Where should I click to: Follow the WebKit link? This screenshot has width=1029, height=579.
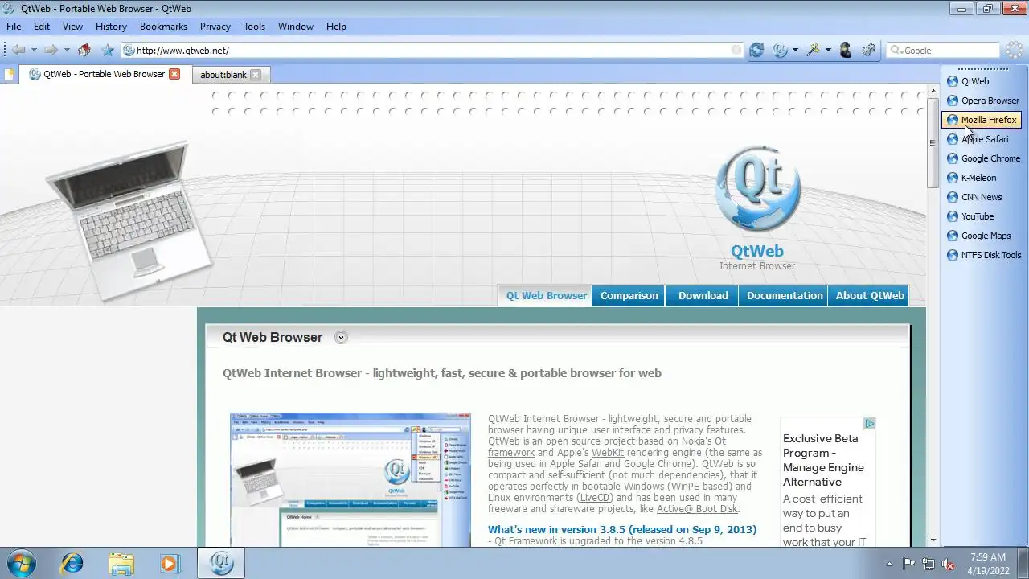pyautogui.click(x=608, y=453)
